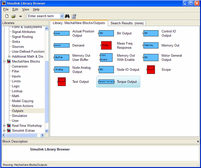This screenshot has width=201, height=168.
Task: Click the Libraries vertical scrollbar thumb
Action: click(x=47, y=92)
